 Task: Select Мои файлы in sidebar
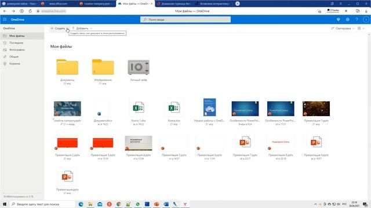click(x=22, y=36)
